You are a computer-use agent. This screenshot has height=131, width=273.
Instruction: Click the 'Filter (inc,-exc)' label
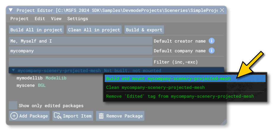click(x=176, y=62)
